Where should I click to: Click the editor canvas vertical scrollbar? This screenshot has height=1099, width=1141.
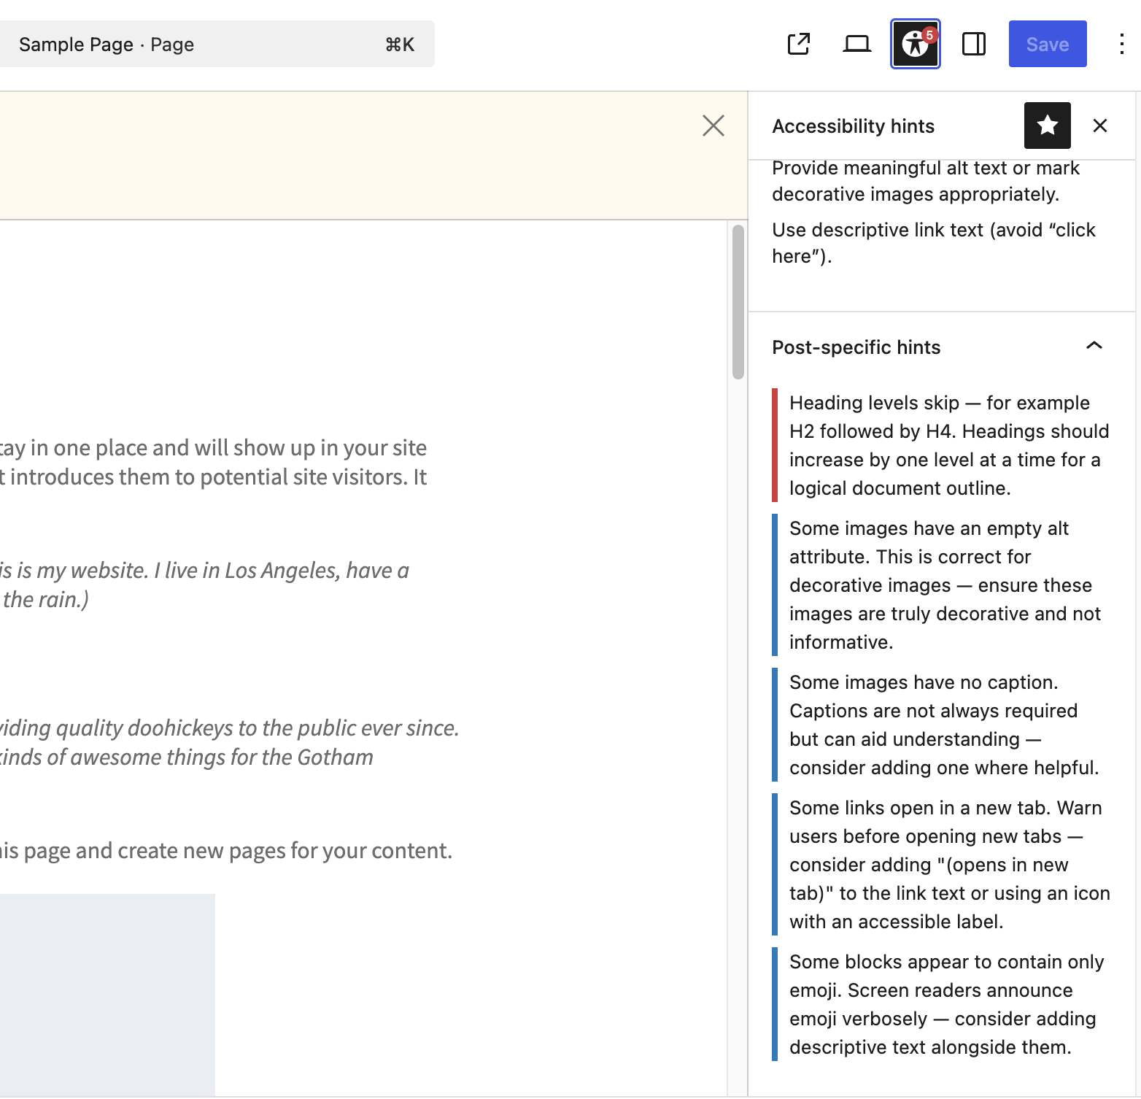(738, 302)
